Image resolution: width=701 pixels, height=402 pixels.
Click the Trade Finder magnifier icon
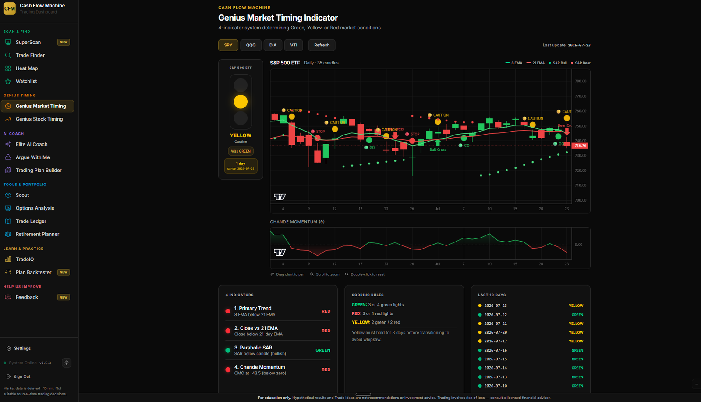point(8,55)
